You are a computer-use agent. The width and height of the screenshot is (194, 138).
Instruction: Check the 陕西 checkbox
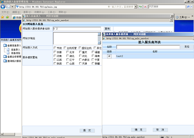click(x=55, y=63)
